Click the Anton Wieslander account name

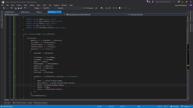tap(181, 5)
